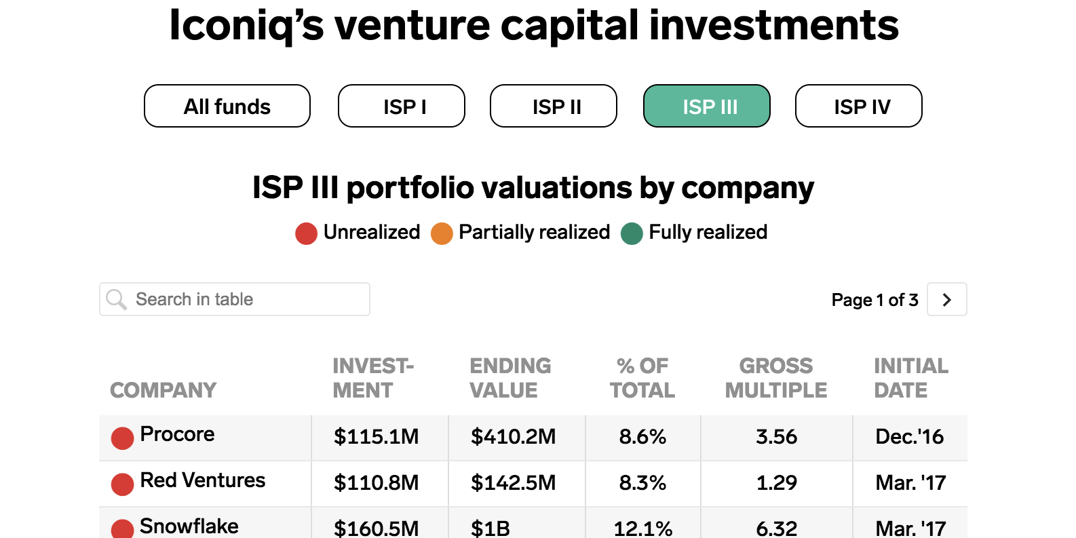This screenshot has width=1076, height=538.
Task: Sort by the Investment column header
Action: [373, 378]
